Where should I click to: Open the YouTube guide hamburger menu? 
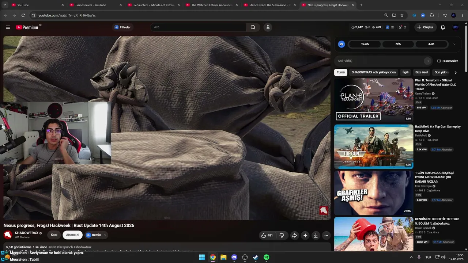coord(8,27)
